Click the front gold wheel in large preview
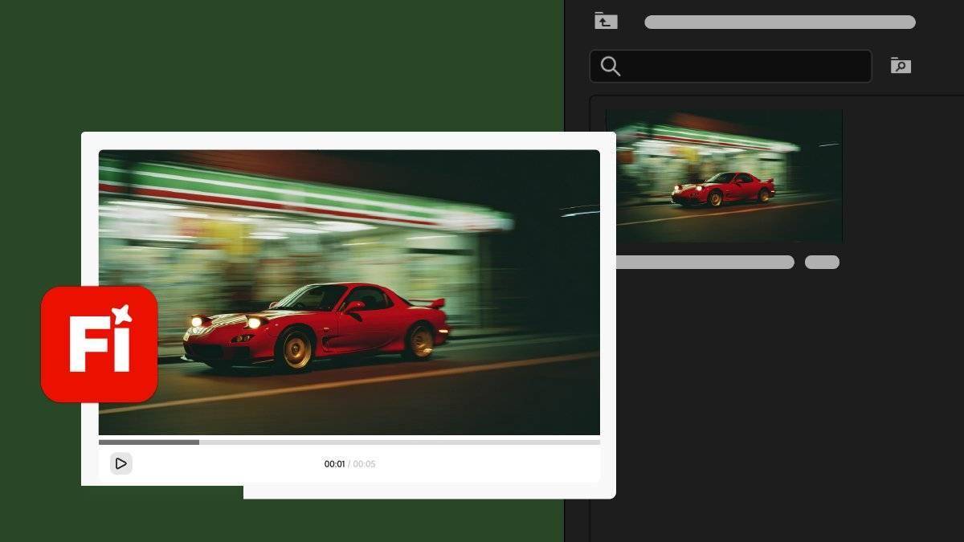 pyautogui.click(x=295, y=348)
